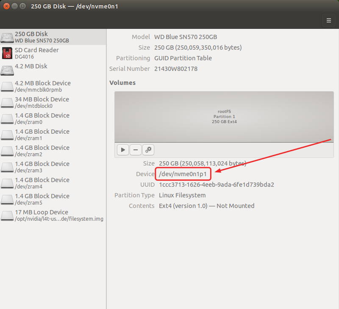Viewport: 339px width, 309px height.
Task: Select the /dev/zram0 block device
Action: point(53,118)
